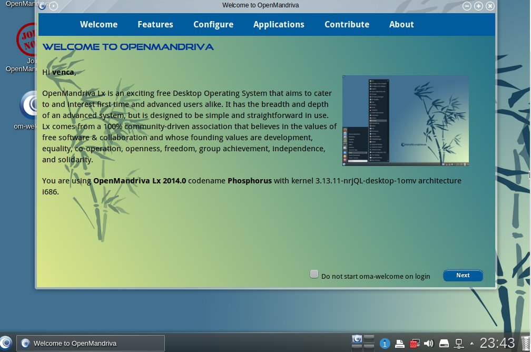The image size is (531, 352).
Task: Close the Welcome to OpenMandriva window
Action: point(490,6)
